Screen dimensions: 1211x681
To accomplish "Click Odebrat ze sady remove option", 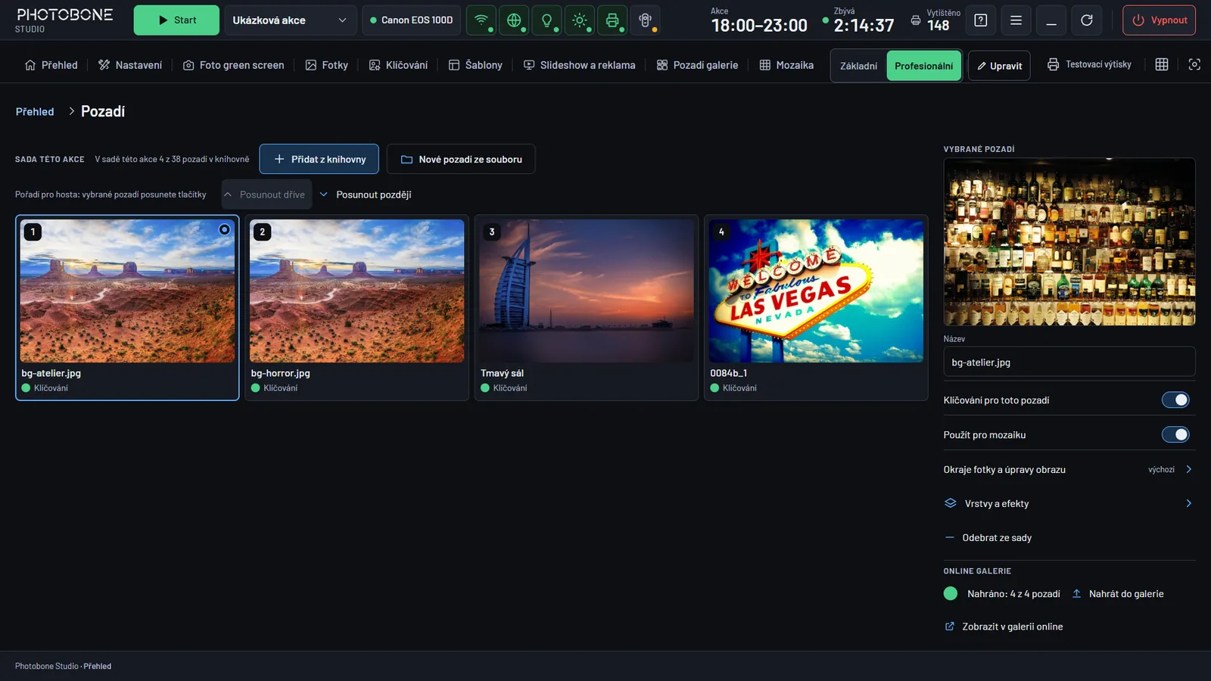I will pos(1069,538).
